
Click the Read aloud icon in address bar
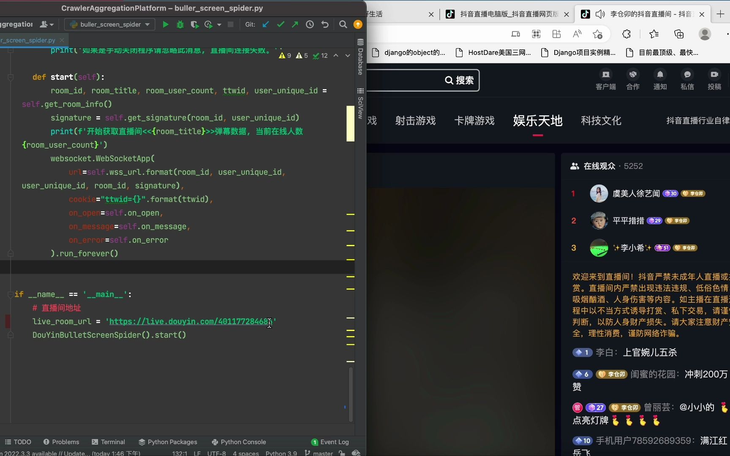click(x=577, y=34)
